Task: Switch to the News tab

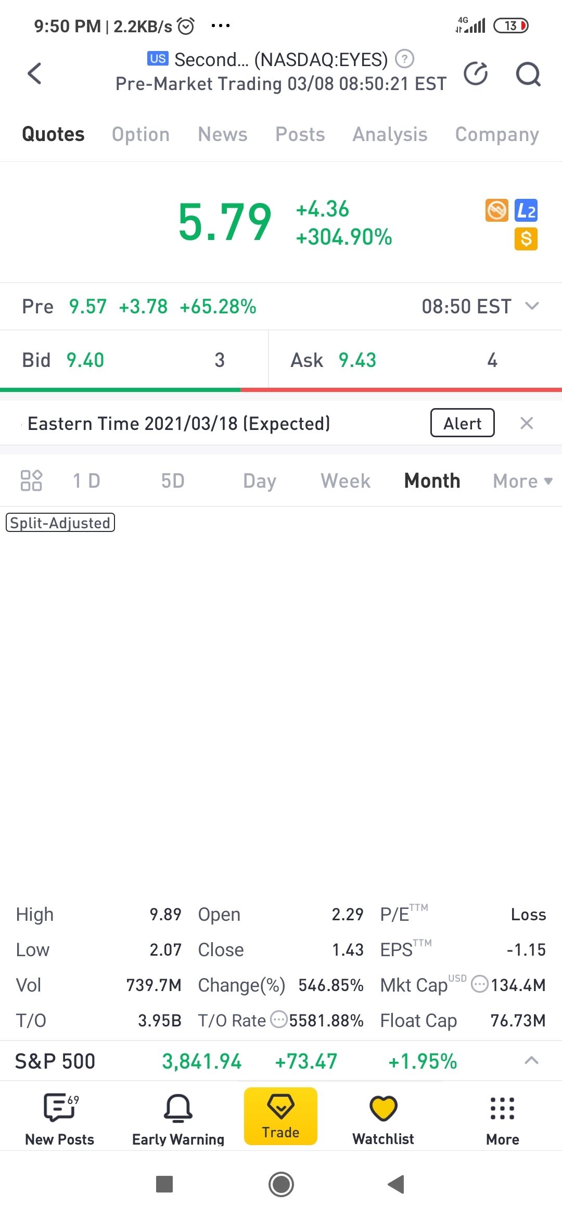Action: (x=222, y=134)
